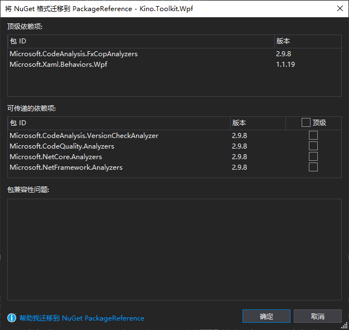The width and height of the screenshot is (349, 330).
Task: Click 包 ID header in top-level dependencies table
Action: (x=141, y=41)
